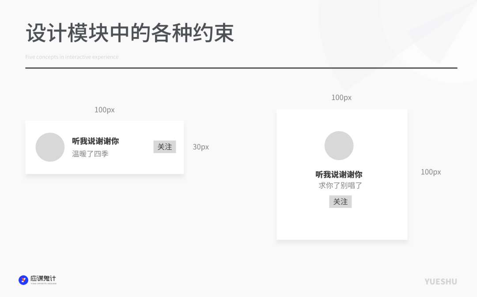Click the YUESHU watermark text
This screenshot has width=477, height=297.
tap(440, 282)
